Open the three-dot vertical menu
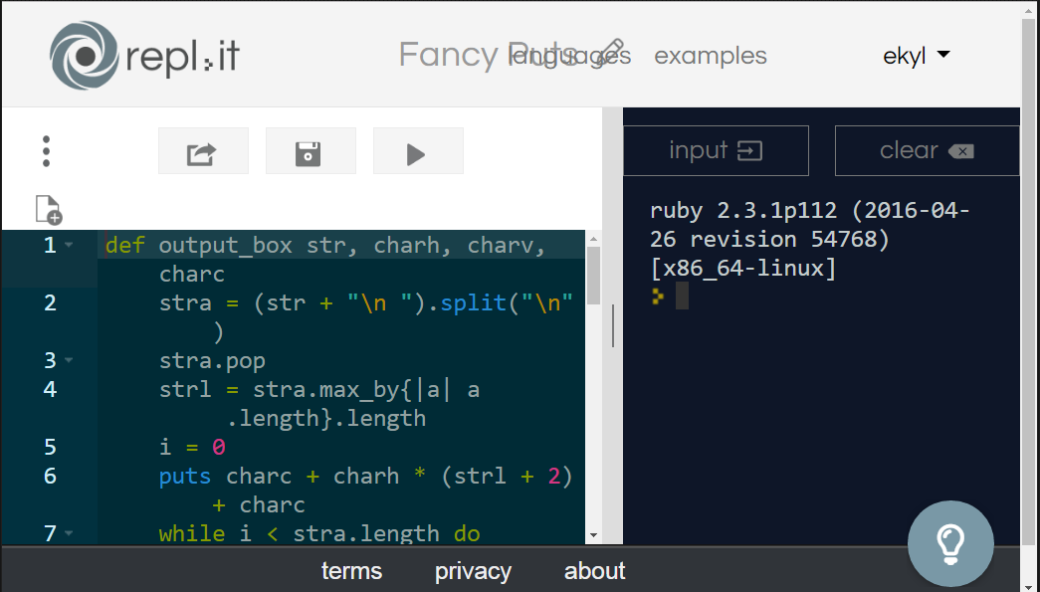 click(46, 151)
